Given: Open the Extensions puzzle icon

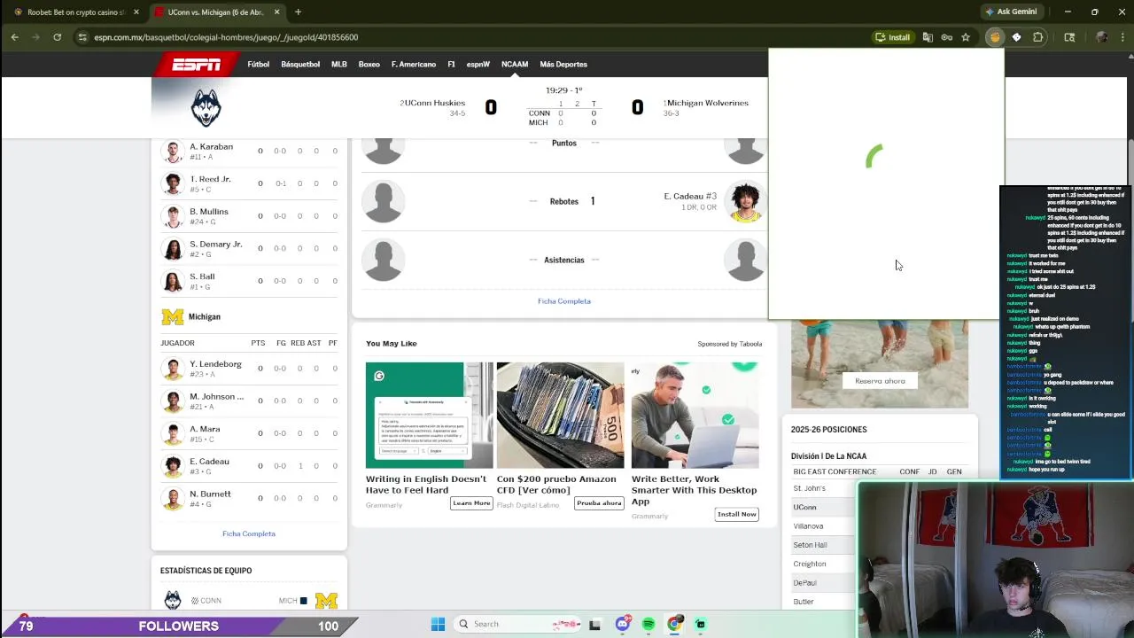Looking at the screenshot, I should [x=1038, y=37].
